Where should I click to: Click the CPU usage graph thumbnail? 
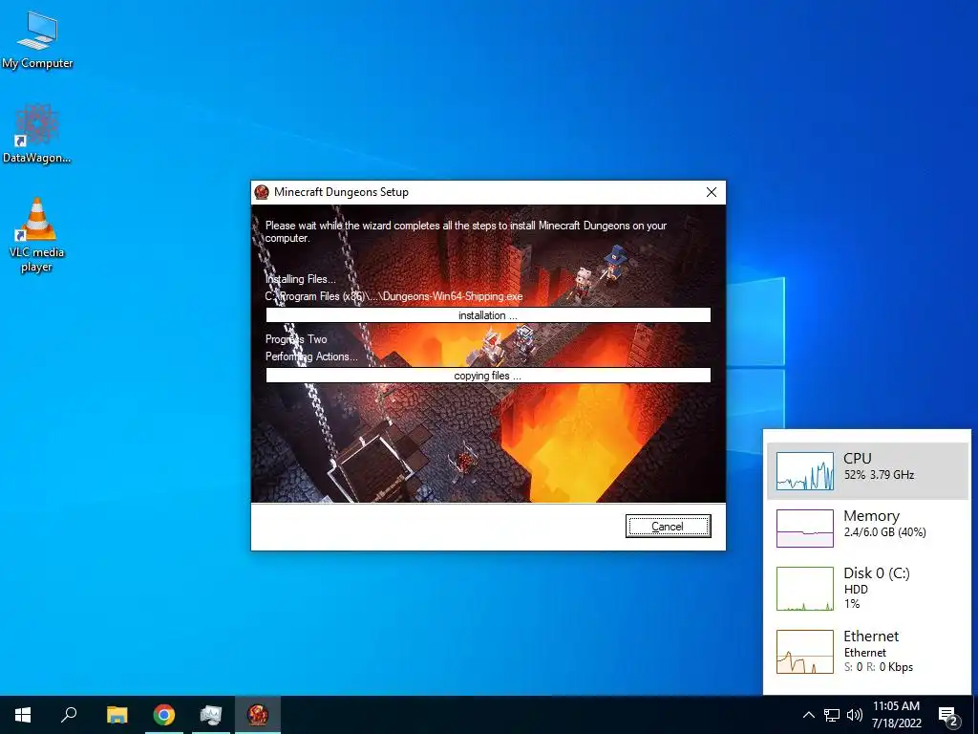(x=804, y=471)
